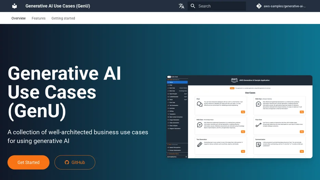This screenshot has height=180, width=320.
Task: Click the GitHub octocat icon on button
Action: click(67, 163)
